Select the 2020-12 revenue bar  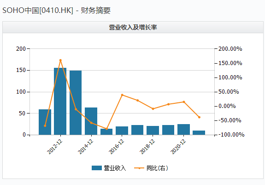tap(184, 130)
